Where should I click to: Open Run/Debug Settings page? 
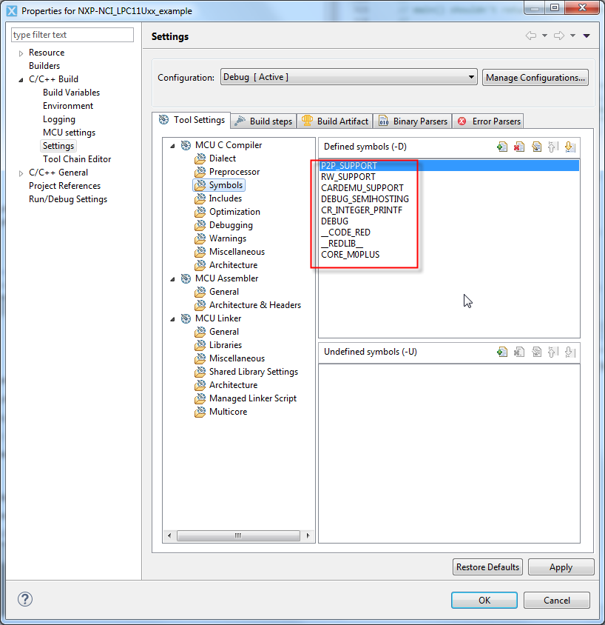pos(68,199)
